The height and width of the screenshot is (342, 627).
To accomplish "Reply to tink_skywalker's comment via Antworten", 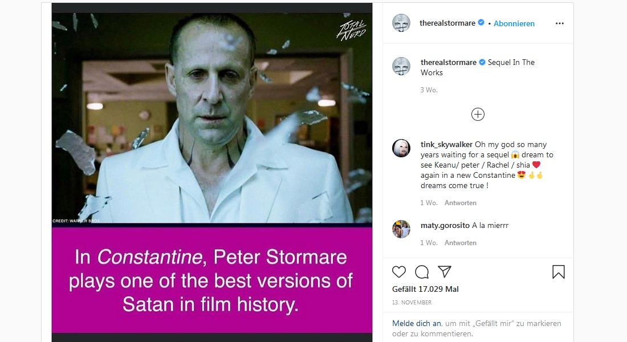I will 460,203.
